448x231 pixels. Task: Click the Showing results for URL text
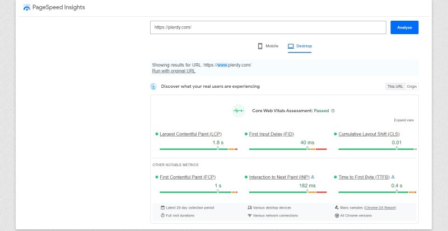(x=202, y=65)
